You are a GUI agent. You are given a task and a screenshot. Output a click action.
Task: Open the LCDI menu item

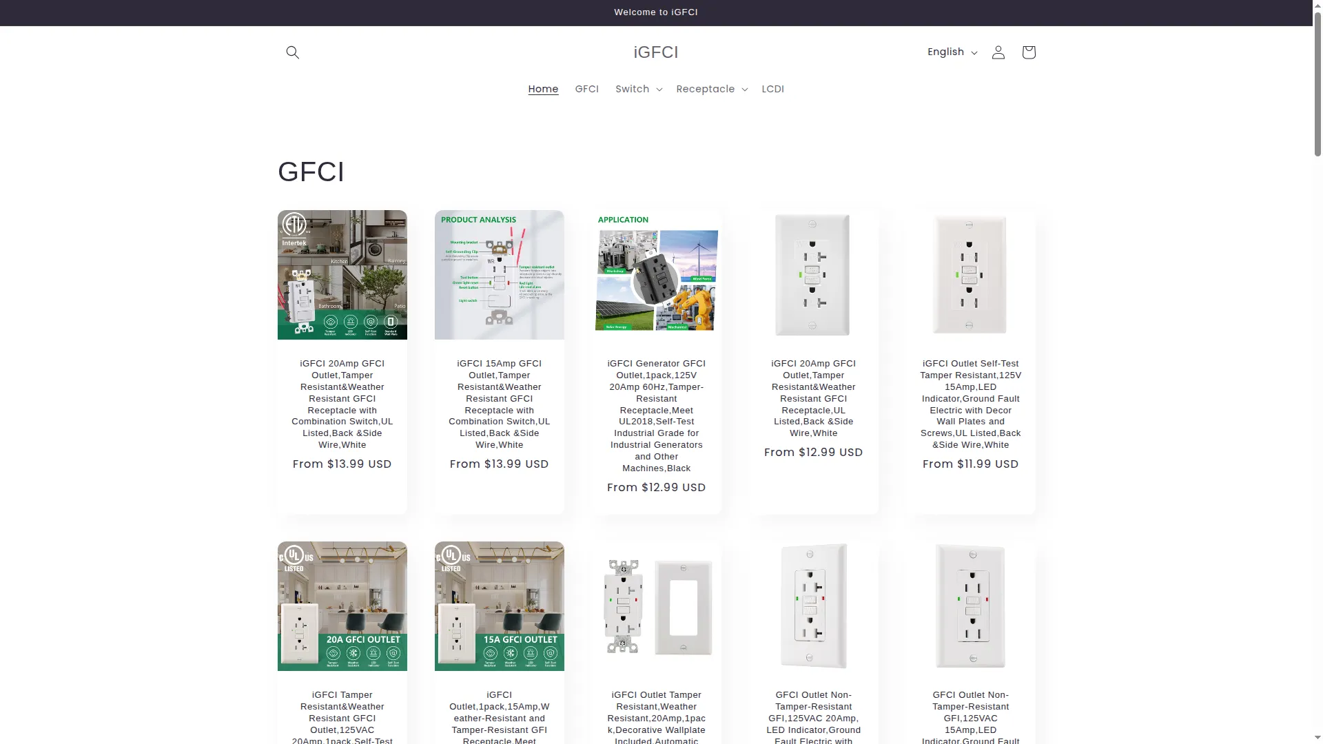(772, 89)
